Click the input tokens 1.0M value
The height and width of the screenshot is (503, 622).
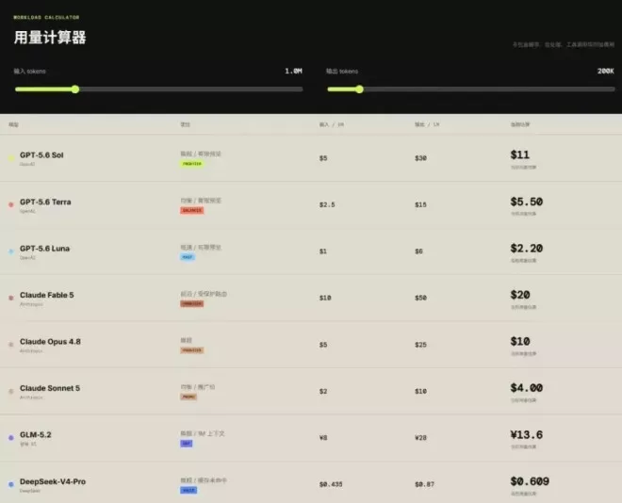[x=293, y=71]
